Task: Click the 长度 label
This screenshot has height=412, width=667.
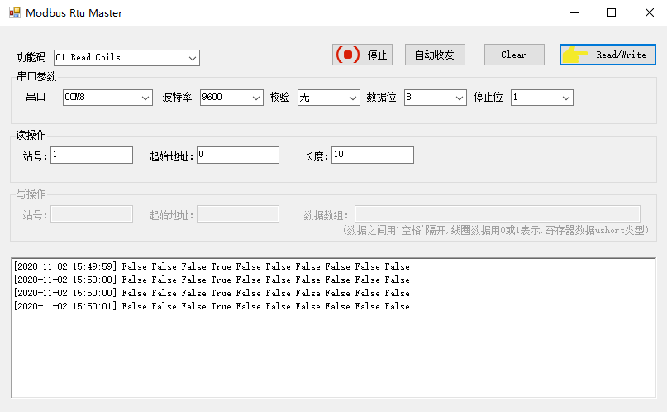Action: (316, 156)
